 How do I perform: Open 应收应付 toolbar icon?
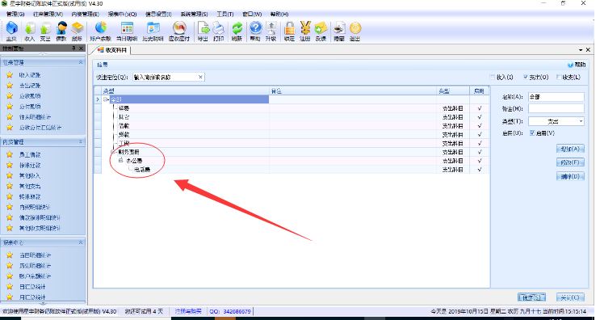point(179,31)
